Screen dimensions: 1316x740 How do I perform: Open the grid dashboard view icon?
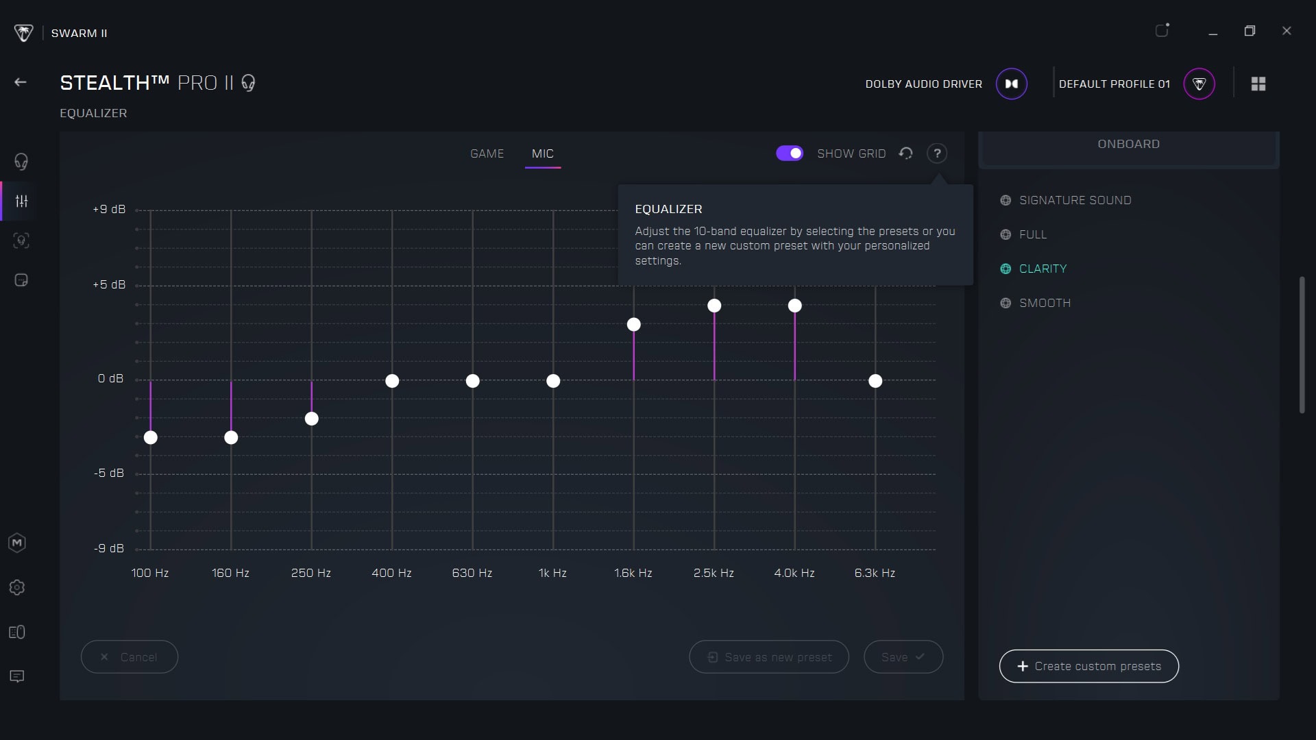(x=1258, y=84)
